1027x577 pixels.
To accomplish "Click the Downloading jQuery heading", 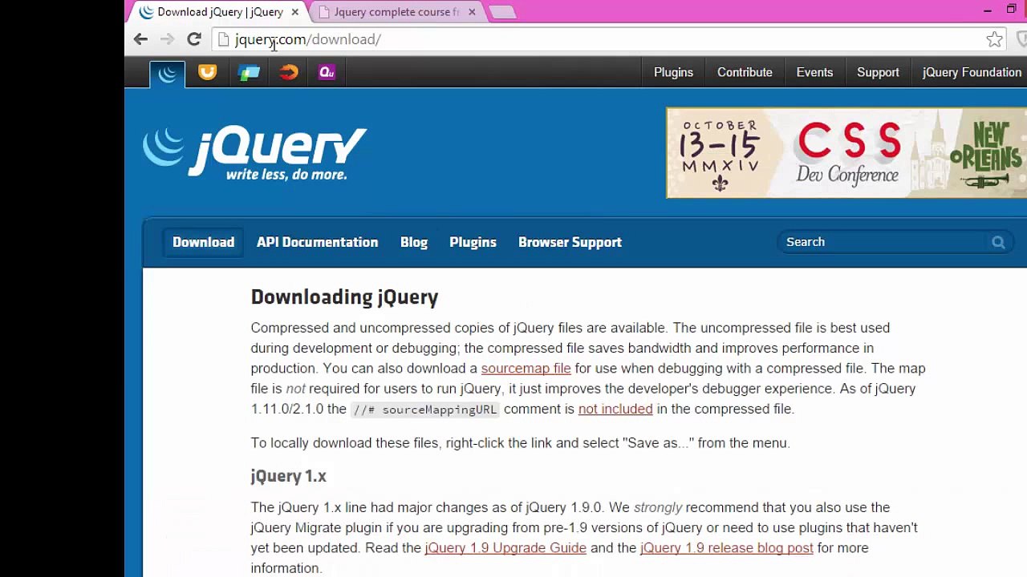I will (344, 297).
